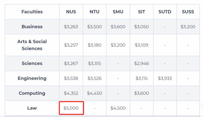
Task: Click the SUSS column header
Action: [188, 12]
